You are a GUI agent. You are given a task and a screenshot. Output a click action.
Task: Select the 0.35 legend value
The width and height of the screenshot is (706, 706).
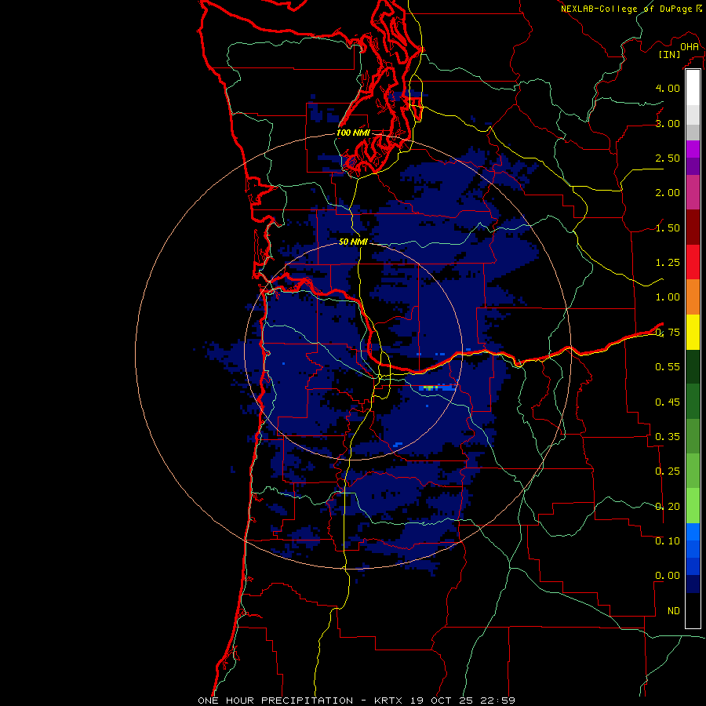(668, 437)
